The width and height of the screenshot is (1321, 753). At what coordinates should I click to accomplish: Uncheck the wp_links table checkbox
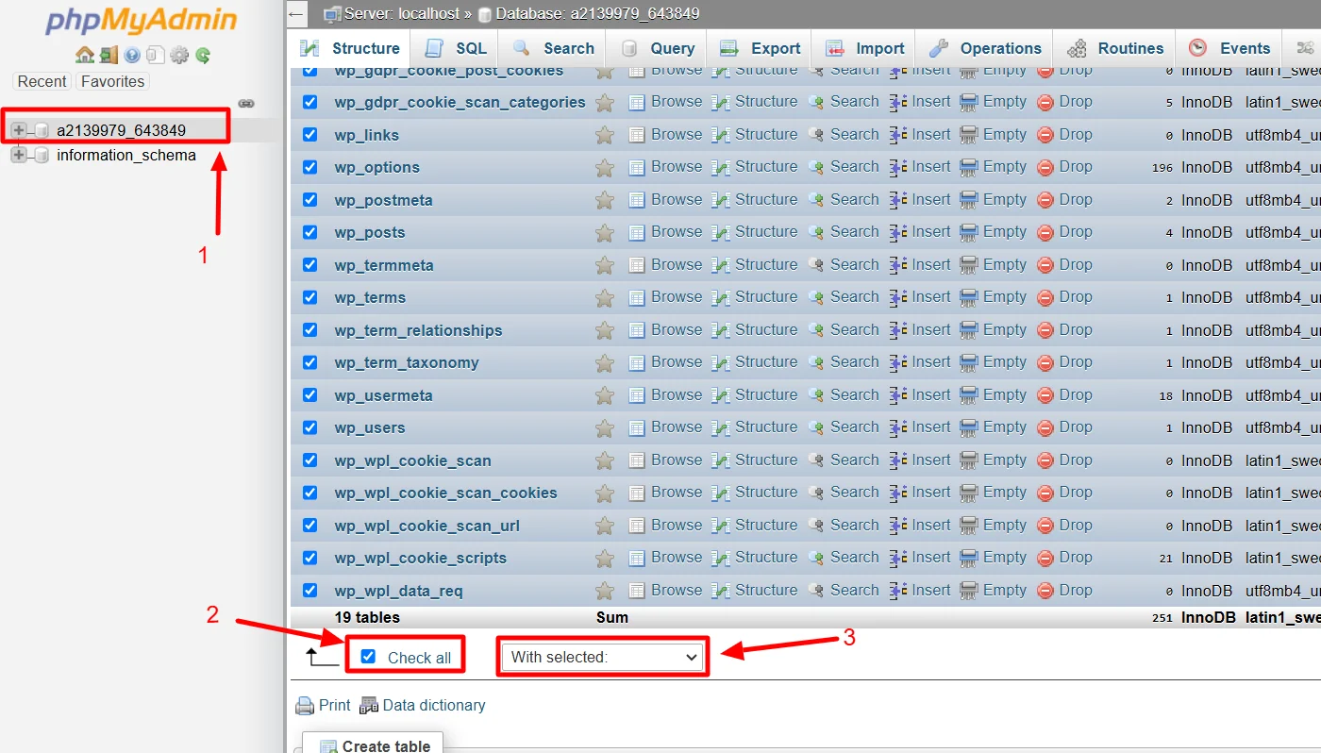309,134
